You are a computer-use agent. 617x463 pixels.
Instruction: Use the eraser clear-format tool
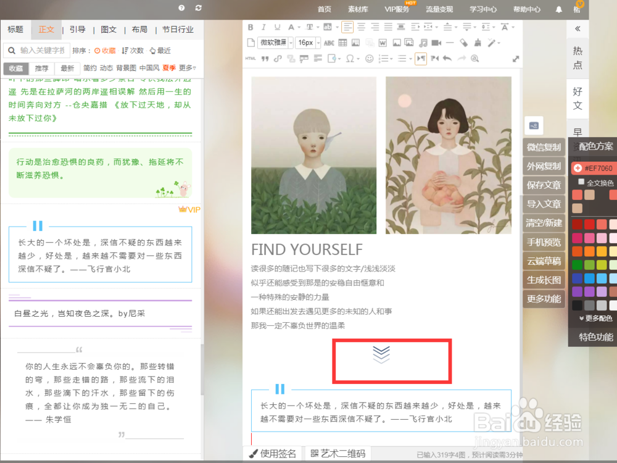(464, 43)
